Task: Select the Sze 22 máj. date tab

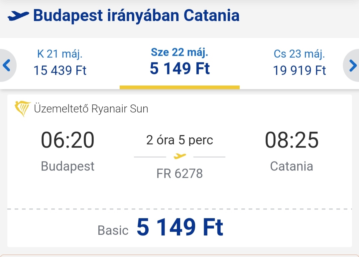Action: point(180,62)
